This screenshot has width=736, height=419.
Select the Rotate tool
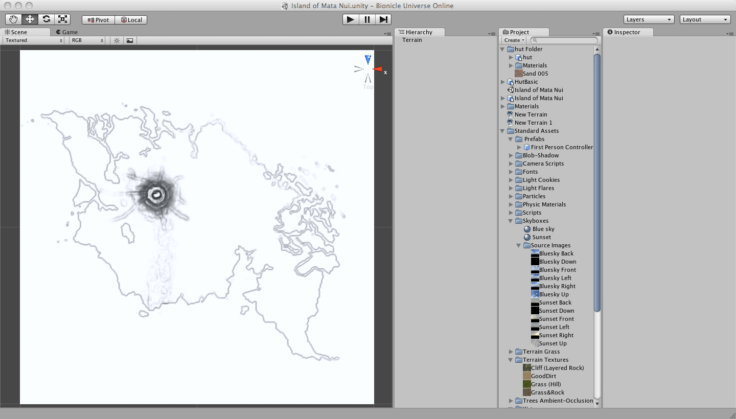pos(47,19)
